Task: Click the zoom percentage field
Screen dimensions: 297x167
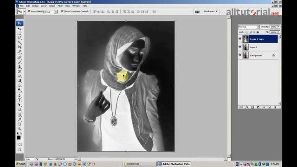Action: 30,159
